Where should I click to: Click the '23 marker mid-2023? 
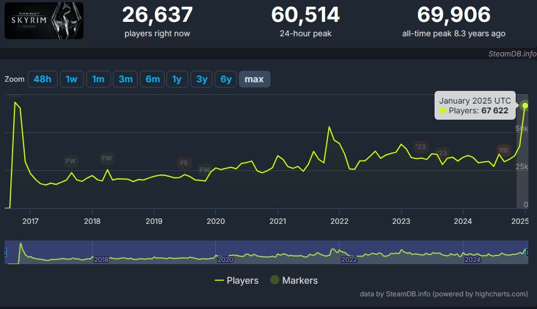(442, 153)
